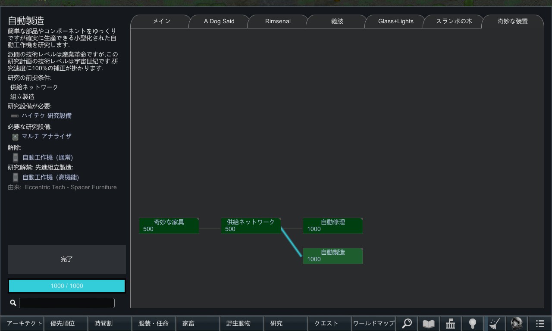Focus the research search input field
This screenshot has height=331, width=552.
coord(67,303)
